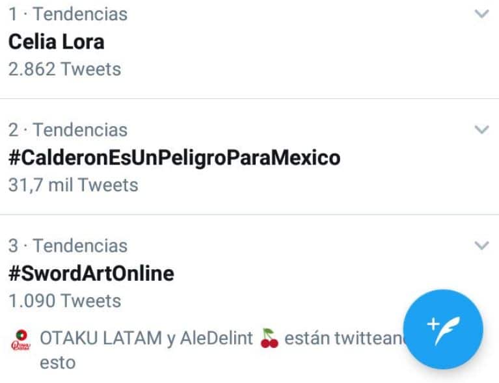Open the Celia Lora trending topic
499x383 pixels.
coord(57,42)
